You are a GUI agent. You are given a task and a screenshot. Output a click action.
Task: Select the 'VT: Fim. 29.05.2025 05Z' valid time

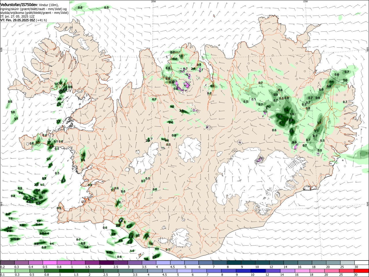pos(18,20)
